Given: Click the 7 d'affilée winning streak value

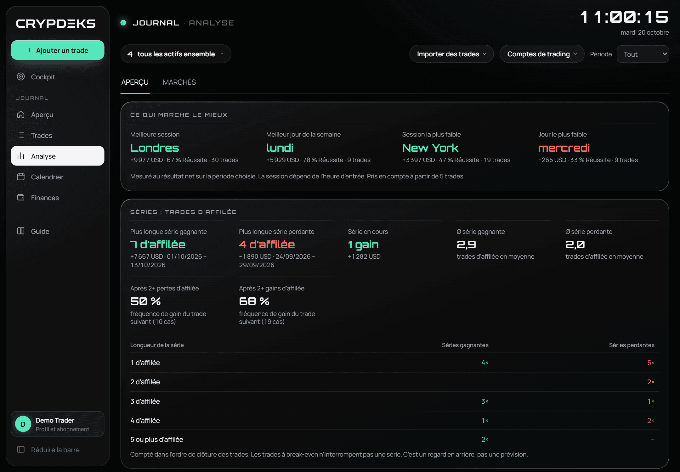Looking at the screenshot, I should [158, 244].
